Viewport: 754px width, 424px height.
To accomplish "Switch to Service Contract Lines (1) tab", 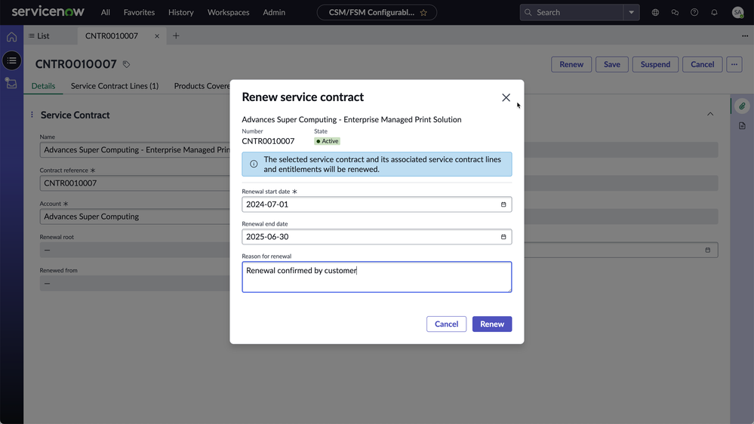I will click(x=115, y=86).
